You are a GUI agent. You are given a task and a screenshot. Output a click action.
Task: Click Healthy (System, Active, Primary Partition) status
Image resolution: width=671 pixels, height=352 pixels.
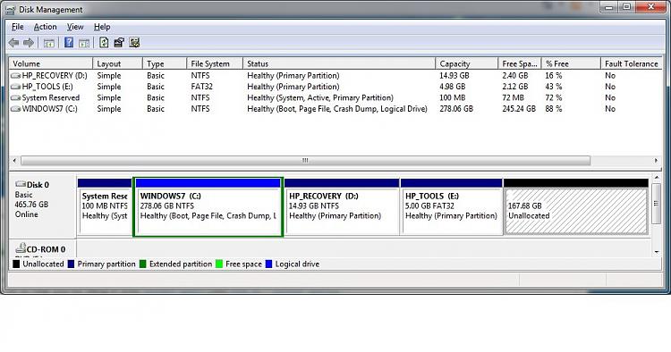click(320, 97)
